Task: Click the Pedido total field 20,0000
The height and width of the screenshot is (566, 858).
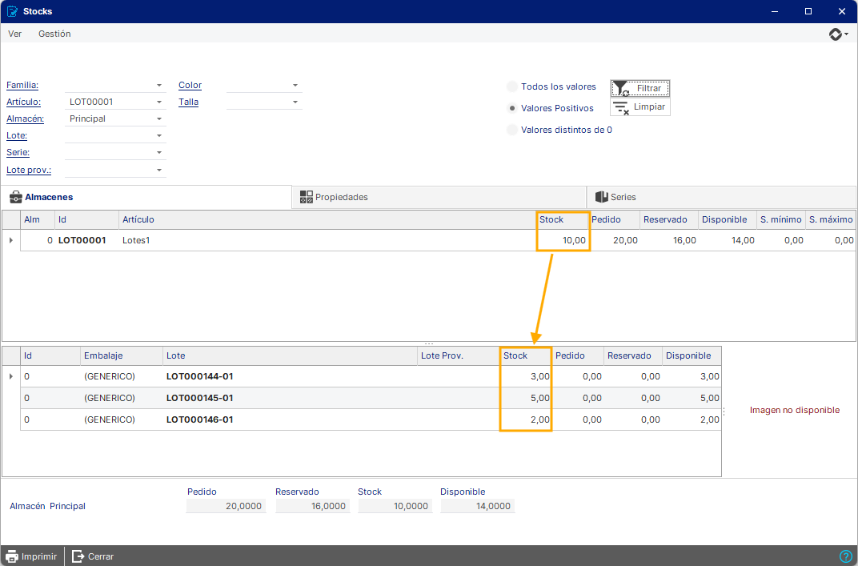Action: [x=226, y=506]
